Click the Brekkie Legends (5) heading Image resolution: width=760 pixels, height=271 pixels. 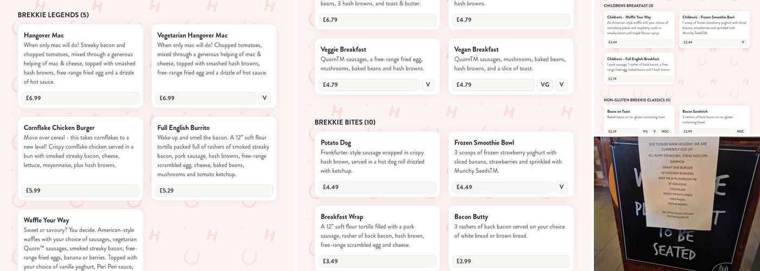point(53,15)
